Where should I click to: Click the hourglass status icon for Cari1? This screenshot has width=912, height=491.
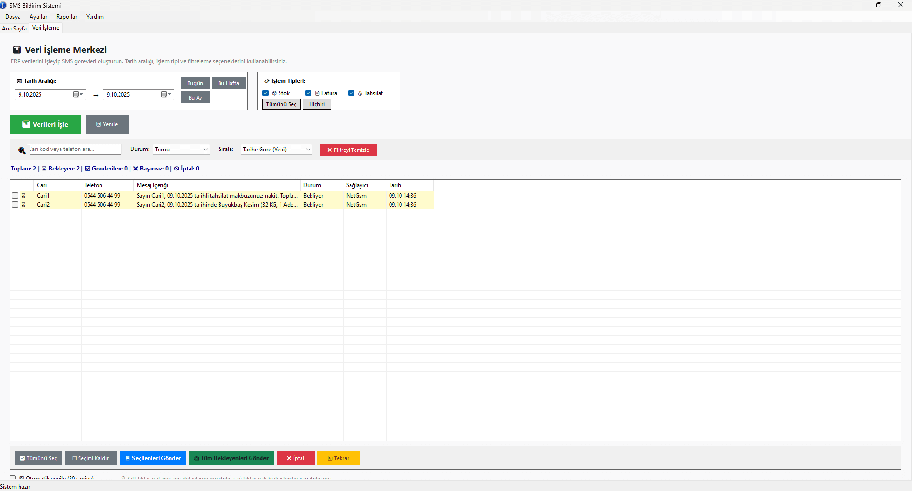(x=23, y=196)
